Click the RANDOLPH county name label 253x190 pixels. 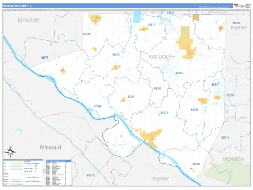(x=162, y=57)
